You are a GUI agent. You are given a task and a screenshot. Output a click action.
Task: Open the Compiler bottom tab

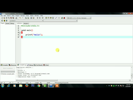(x=4, y=65)
